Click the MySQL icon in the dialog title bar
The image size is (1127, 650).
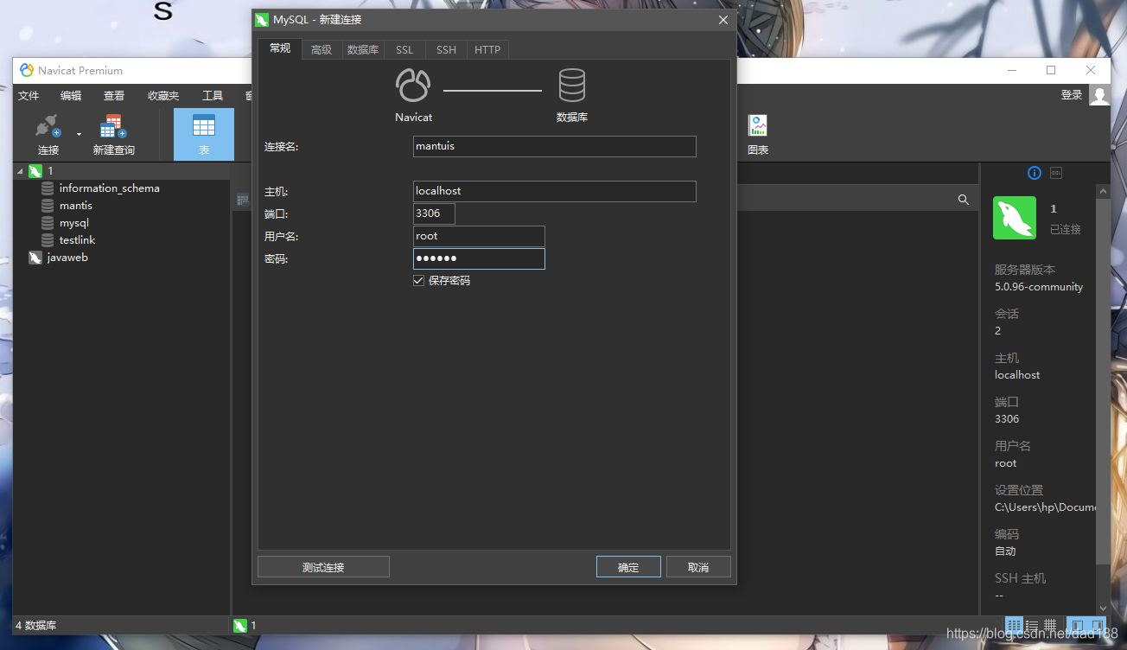262,20
